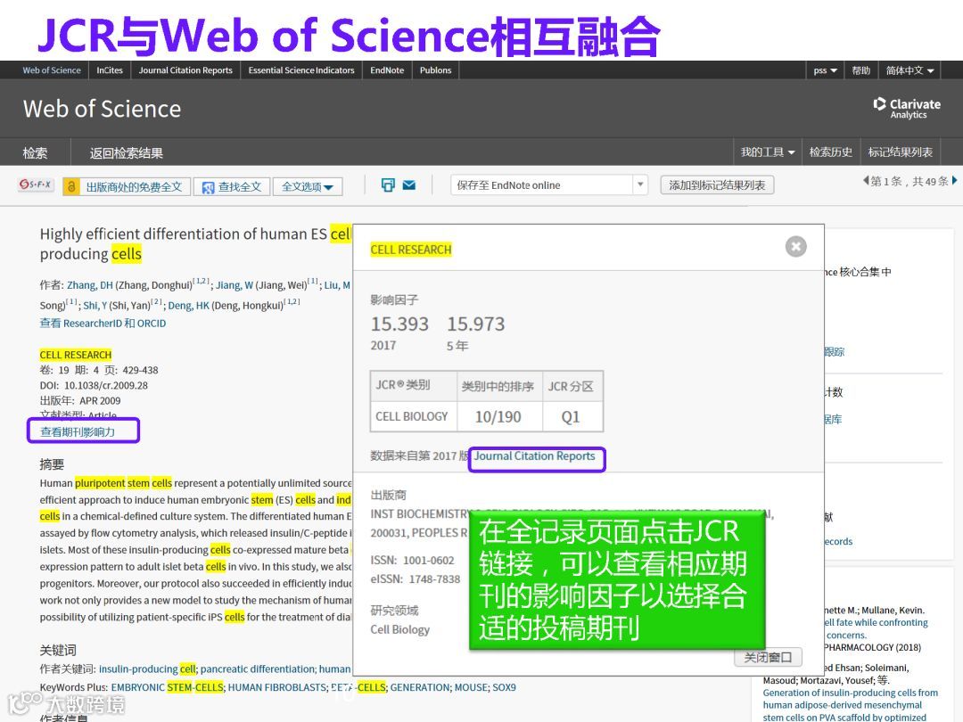Screen dimensions: 963x722
Task: Click 添加到标记结果列表 button
Action: [717, 185]
